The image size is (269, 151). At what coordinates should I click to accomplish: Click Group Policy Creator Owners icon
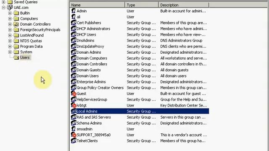pos(74,88)
